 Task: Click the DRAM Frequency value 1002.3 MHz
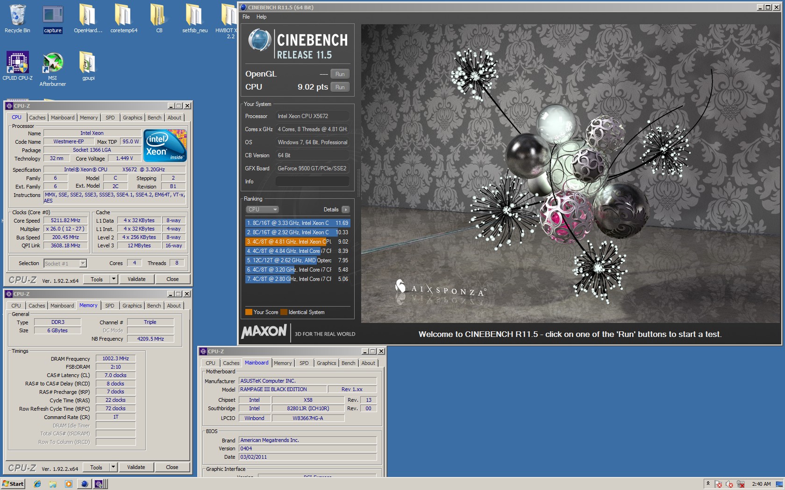coord(116,358)
